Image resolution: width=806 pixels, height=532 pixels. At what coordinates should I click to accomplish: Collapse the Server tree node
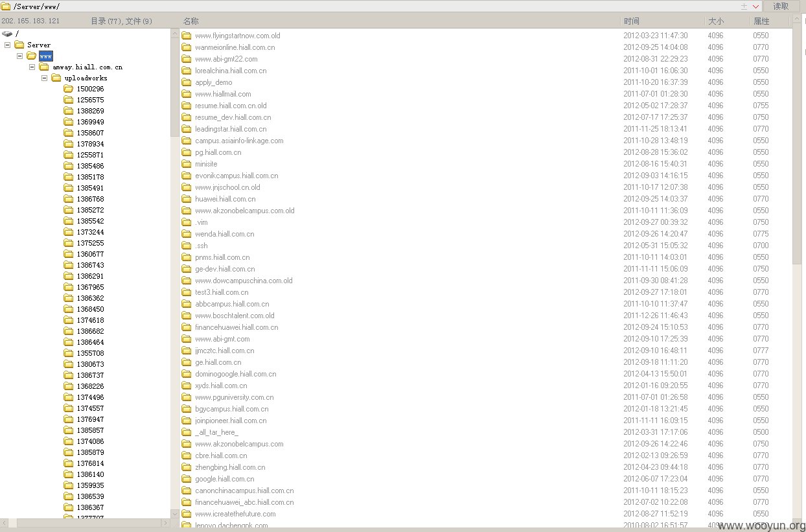[x=7, y=45]
